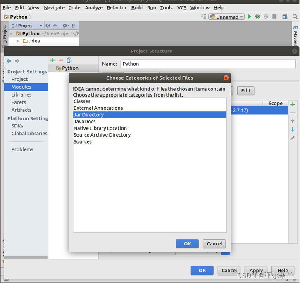Add new module with green plus

tap(52, 60)
